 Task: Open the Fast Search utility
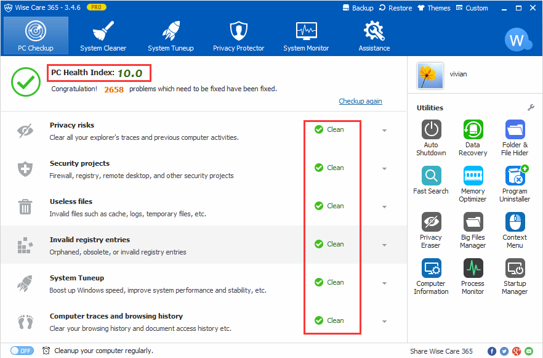tap(431, 180)
